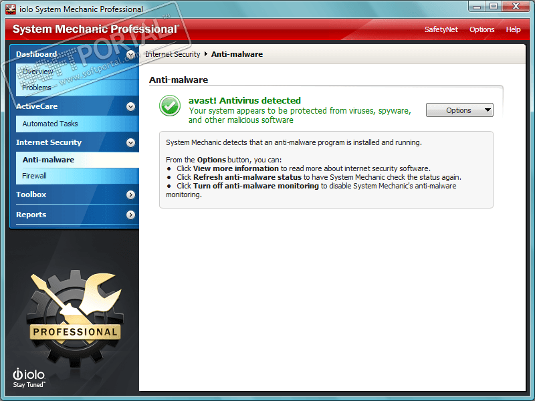Select the Anti-malware sidebar item
Image resolution: width=535 pixels, height=401 pixels.
[78, 160]
